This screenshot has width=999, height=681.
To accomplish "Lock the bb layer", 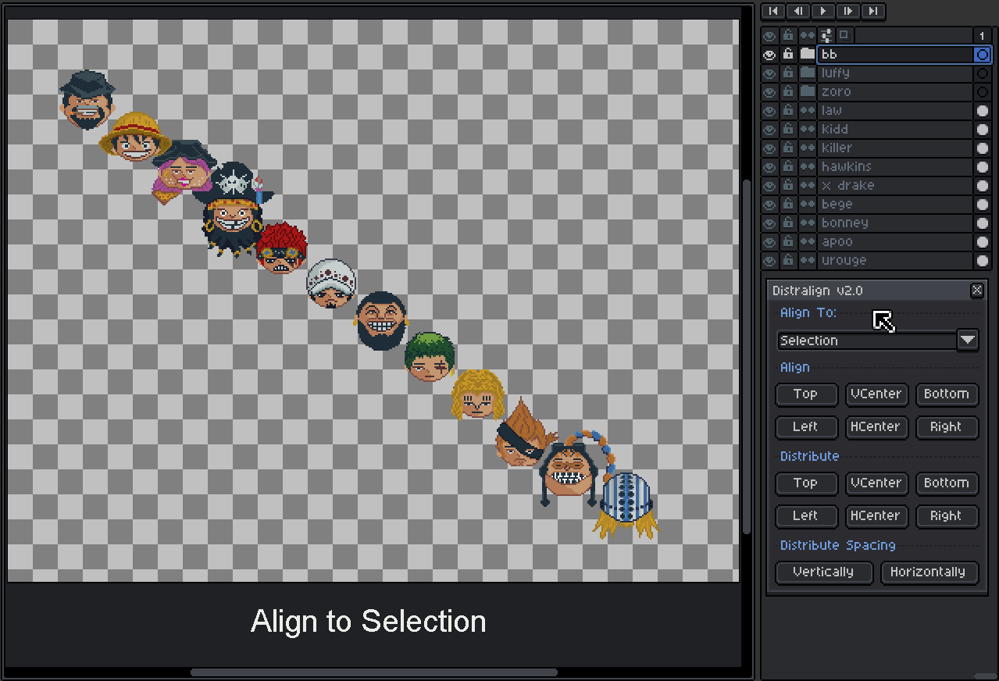I will tap(789, 55).
